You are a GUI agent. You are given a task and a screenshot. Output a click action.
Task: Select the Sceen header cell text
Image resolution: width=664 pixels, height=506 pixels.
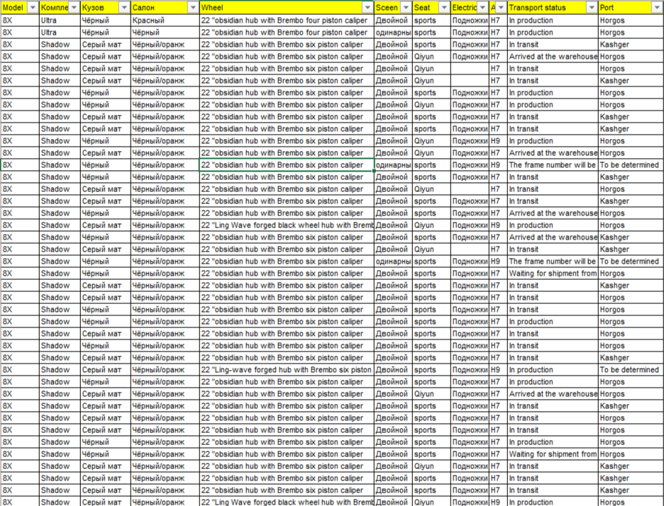pos(387,8)
